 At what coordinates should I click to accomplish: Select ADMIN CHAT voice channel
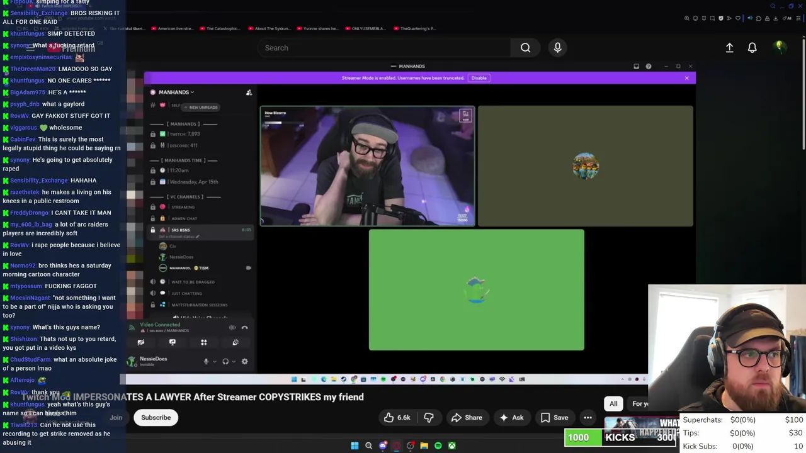tap(184, 218)
